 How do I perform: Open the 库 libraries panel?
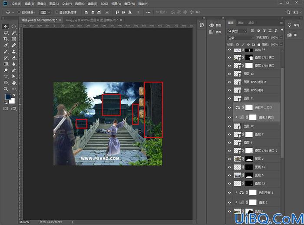pyautogui.click(x=292, y=35)
